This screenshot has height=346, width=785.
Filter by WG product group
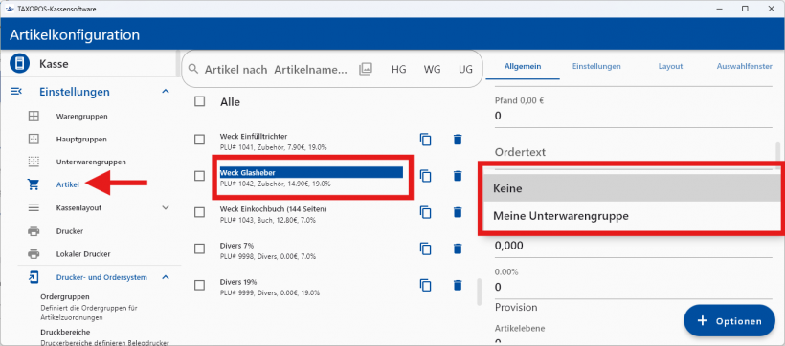[432, 70]
